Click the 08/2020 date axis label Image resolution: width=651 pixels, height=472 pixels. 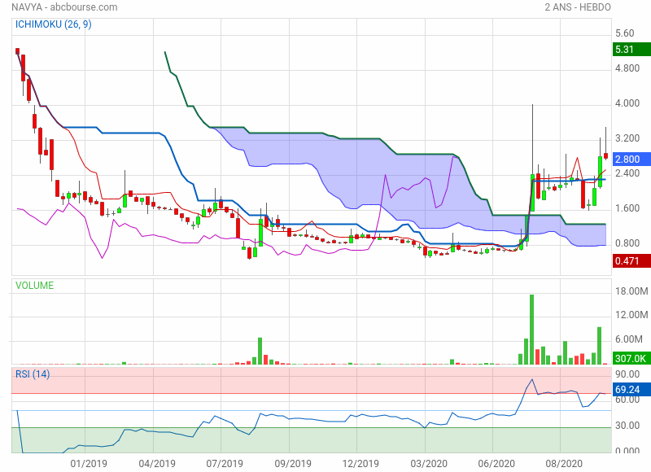point(564,463)
